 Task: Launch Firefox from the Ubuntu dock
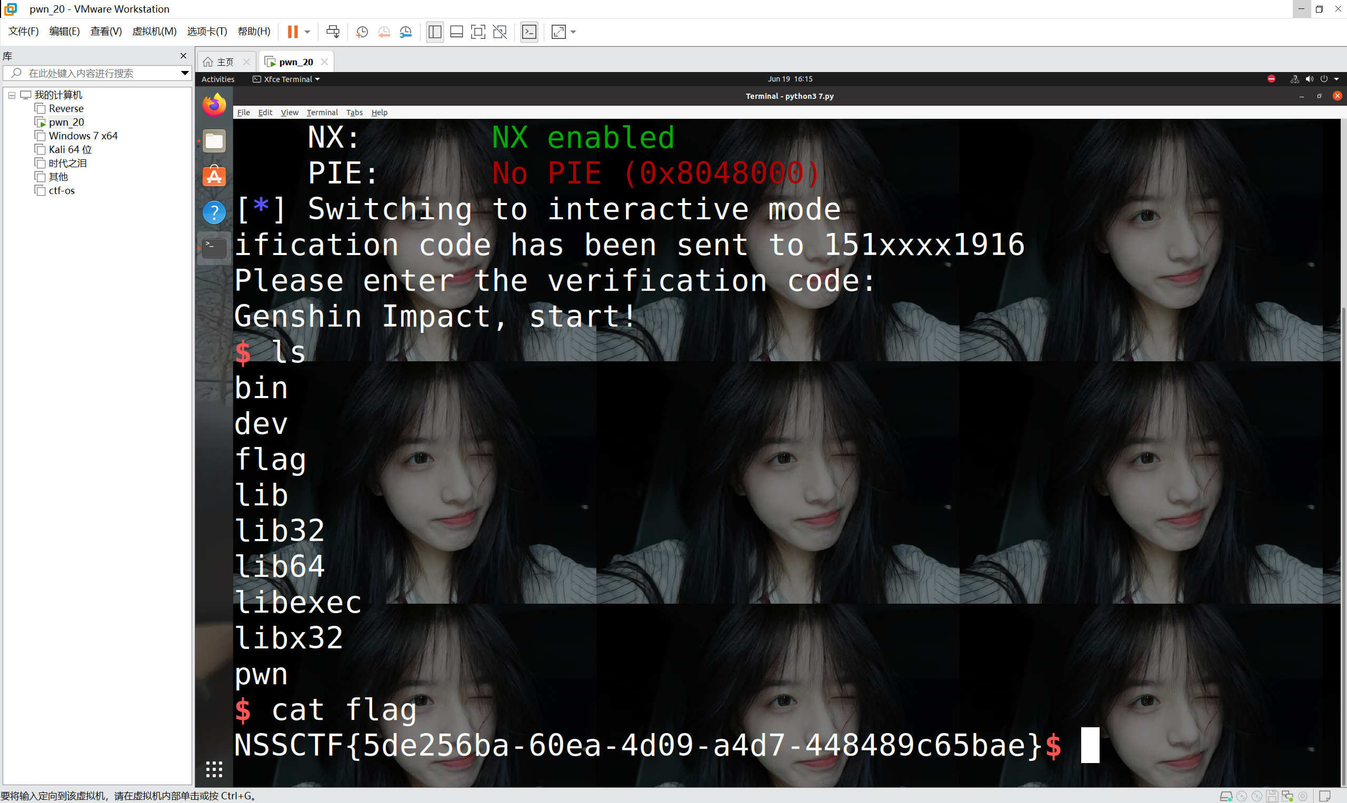point(214,105)
